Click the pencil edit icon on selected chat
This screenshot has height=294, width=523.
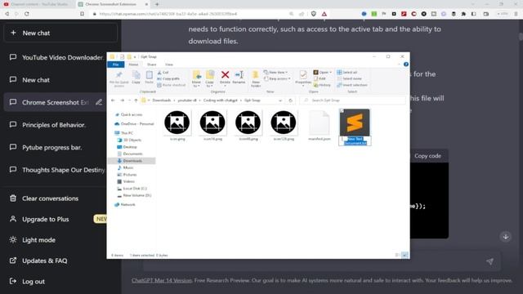pos(99,102)
